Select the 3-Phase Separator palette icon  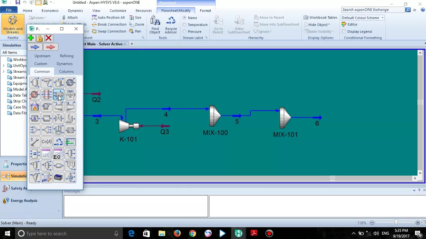[x=47, y=83]
